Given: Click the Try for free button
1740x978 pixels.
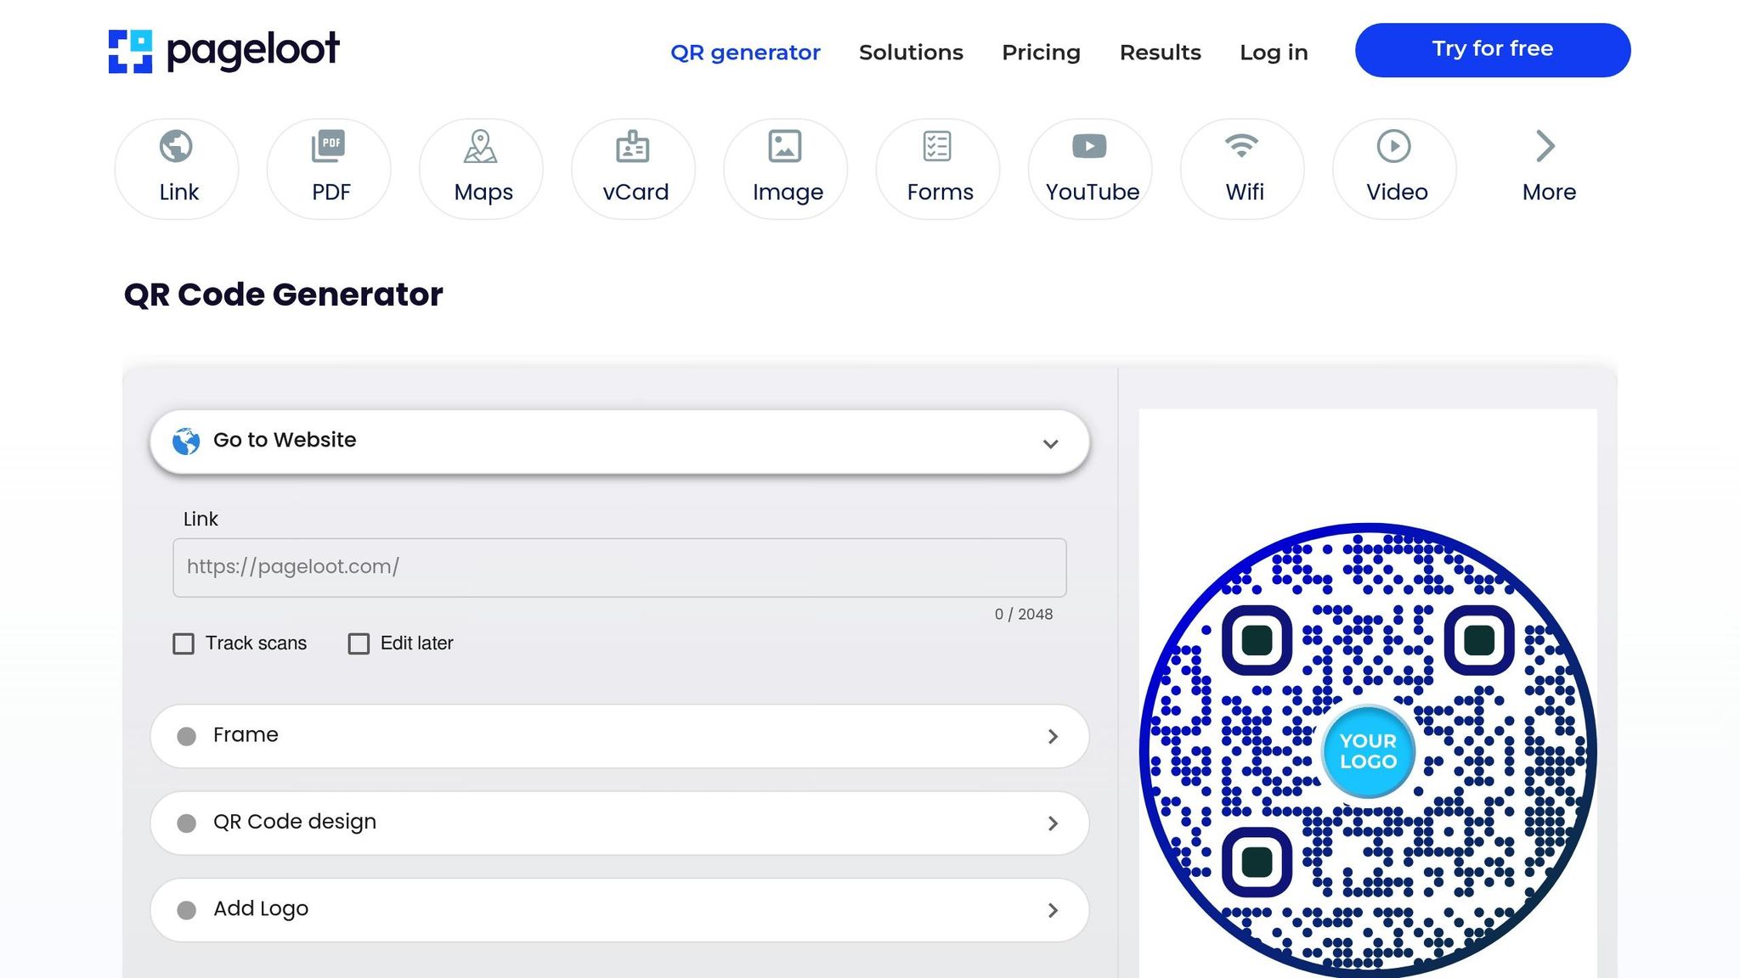Looking at the screenshot, I should tap(1492, 50).
